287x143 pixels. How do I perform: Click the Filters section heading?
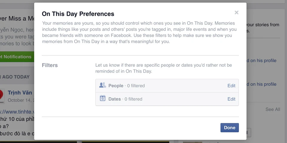coord(50,65)
